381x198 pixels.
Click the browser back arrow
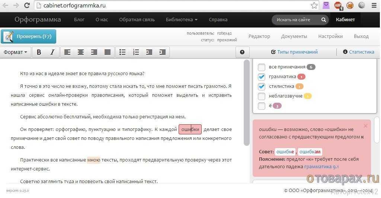(x=5, y=5)
